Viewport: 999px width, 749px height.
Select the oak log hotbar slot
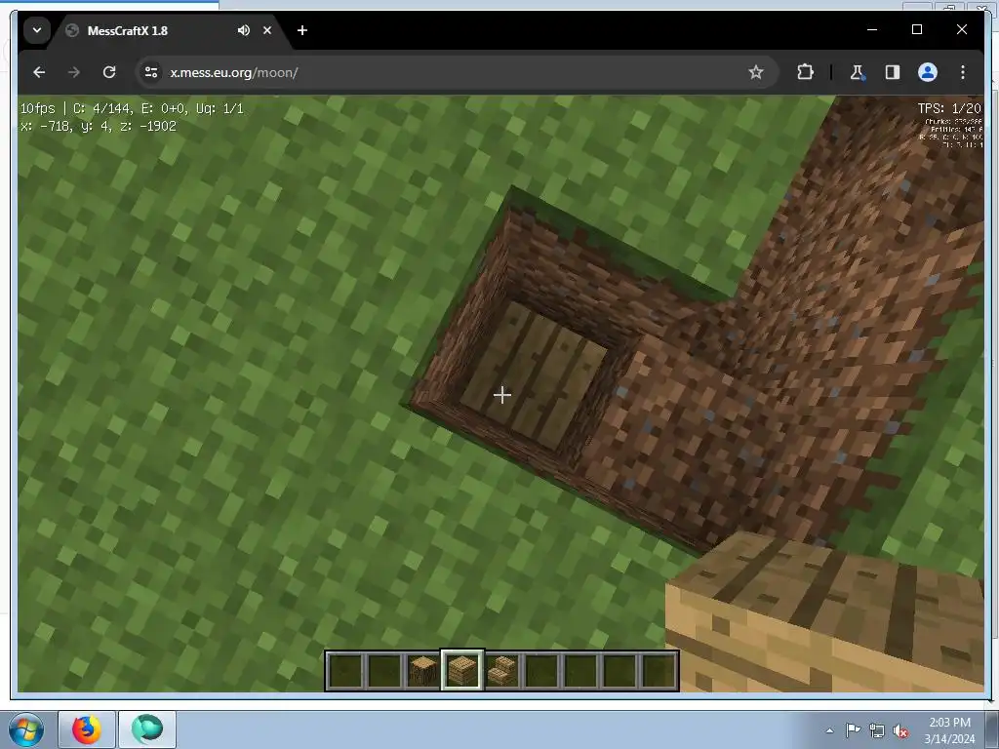pos(423,670)
